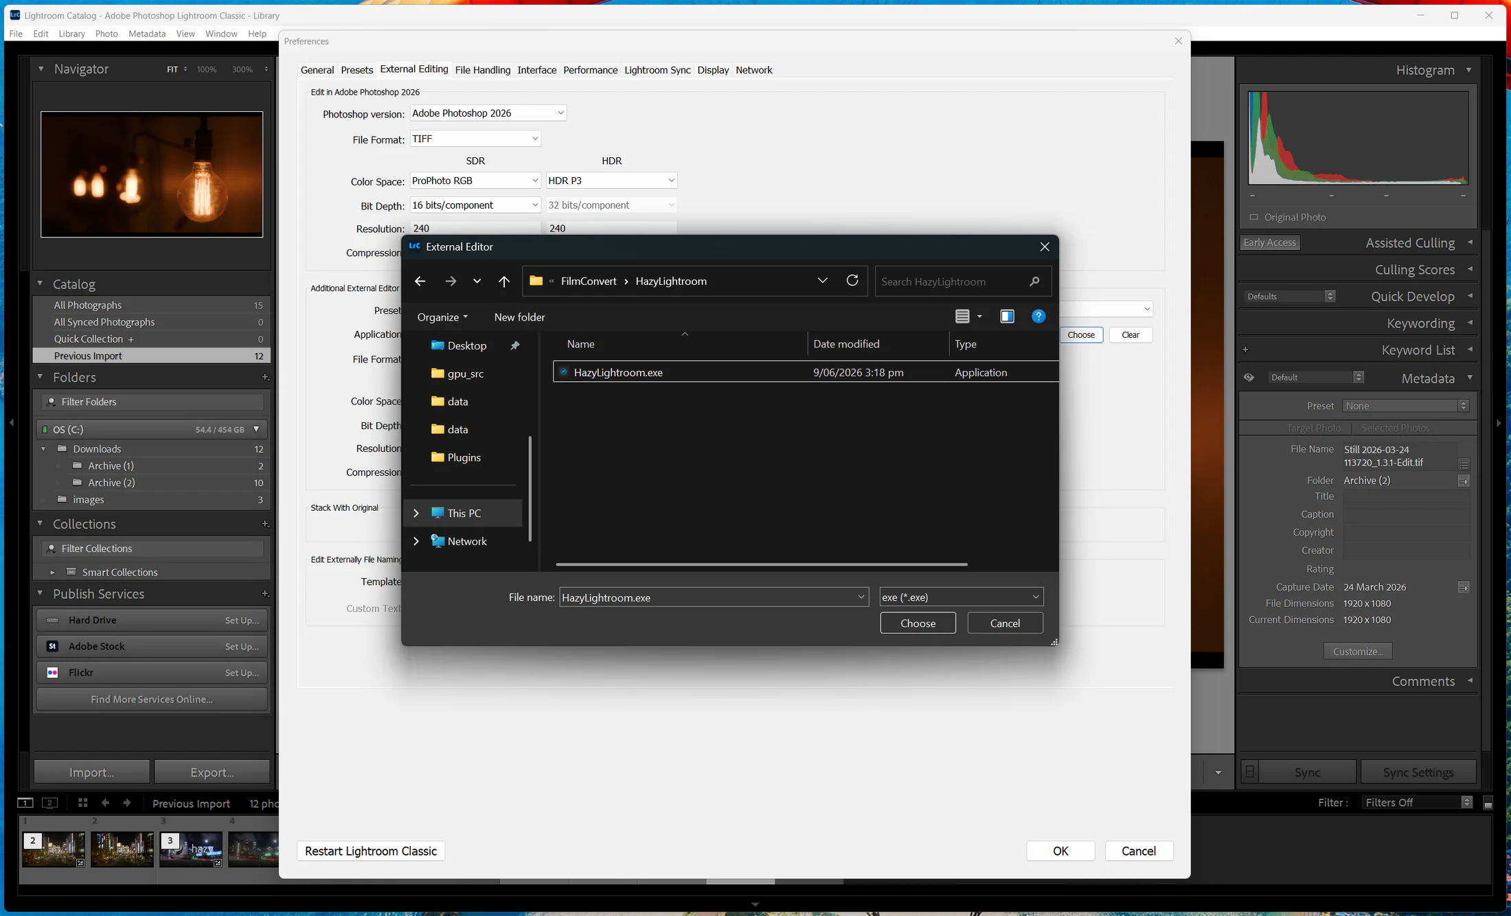Viewport: 1511px width, 916px height.
Task: Click the Capture Date action arrow in Metadata
Action: (1464, 587)
